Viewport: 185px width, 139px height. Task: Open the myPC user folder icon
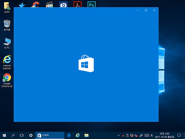pos(7,8)
